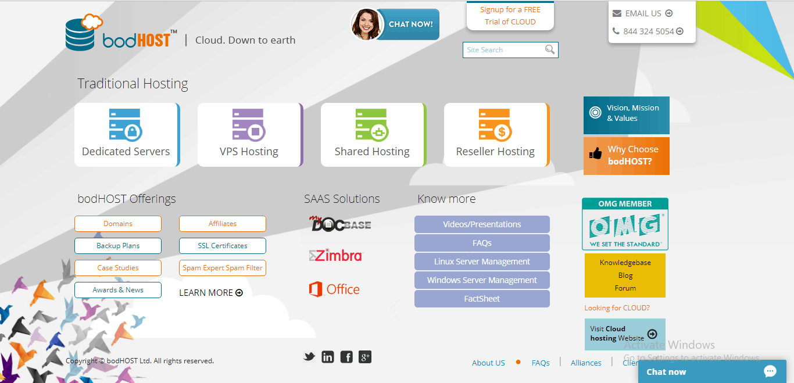
Task: Click the Domains offering button
Action: (118, 224)
